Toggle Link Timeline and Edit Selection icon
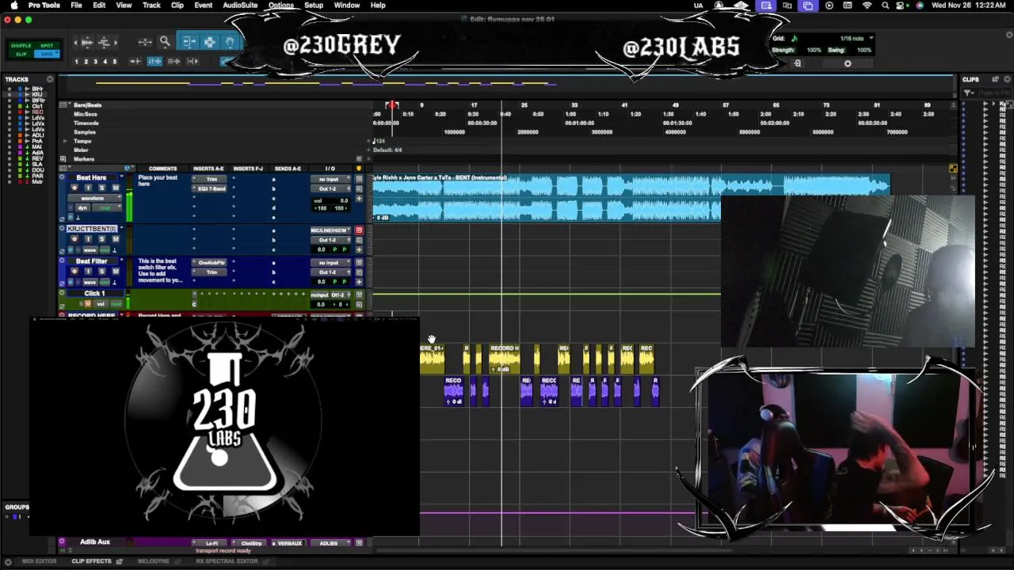Screen dimensions: 1014x570 click(x=155, y=61)
